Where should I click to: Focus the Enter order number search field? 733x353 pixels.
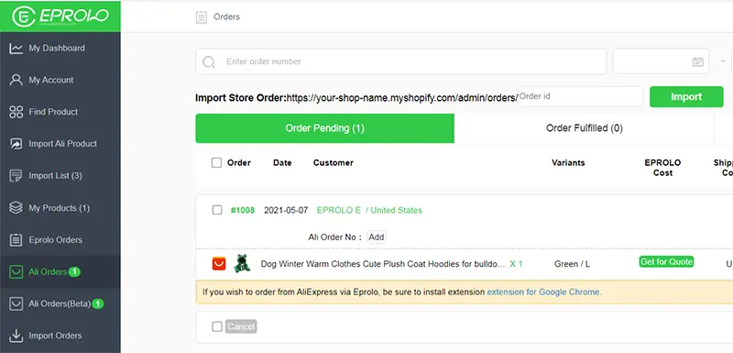pyautogui.click(x=400, y=61)
